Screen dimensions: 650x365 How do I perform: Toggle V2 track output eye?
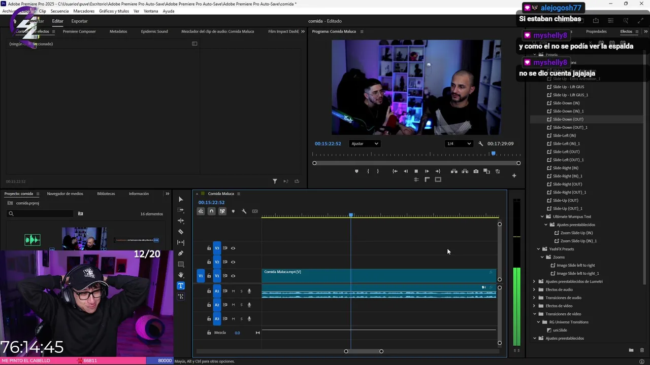click(x=233, y=262)
